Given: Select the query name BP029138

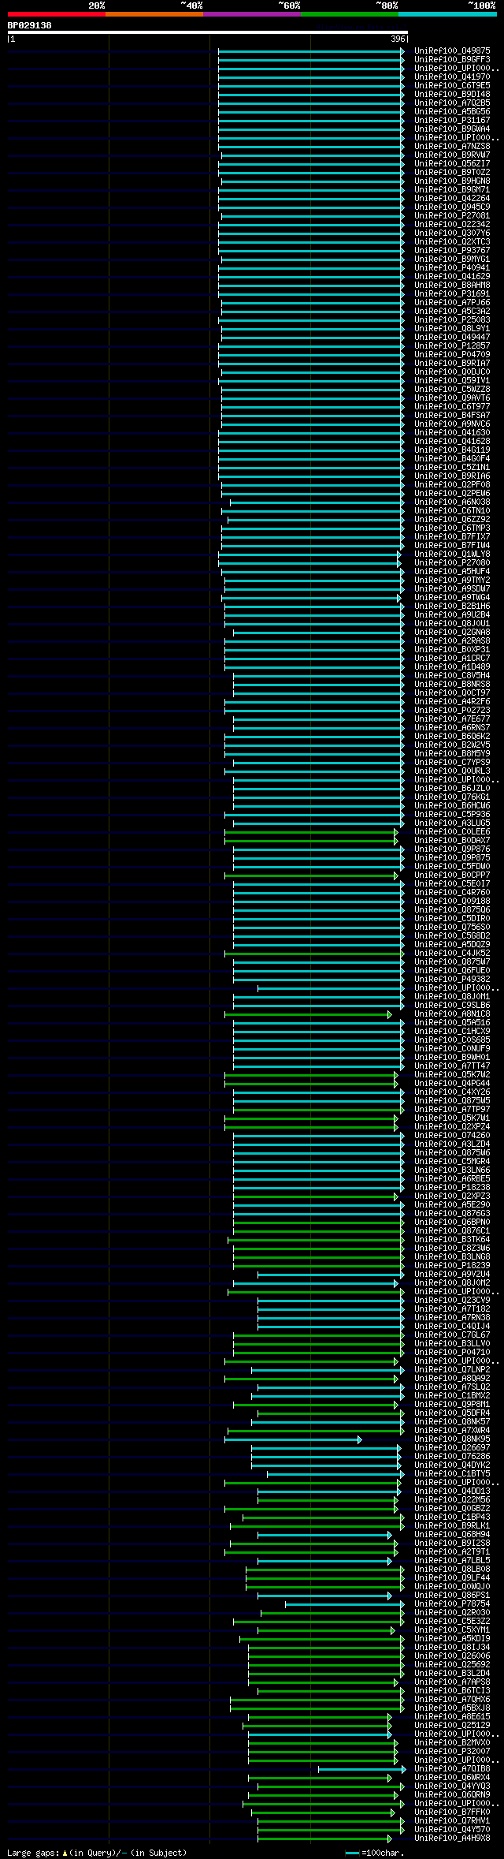Looking at the screenshot, I should (30, 25).
